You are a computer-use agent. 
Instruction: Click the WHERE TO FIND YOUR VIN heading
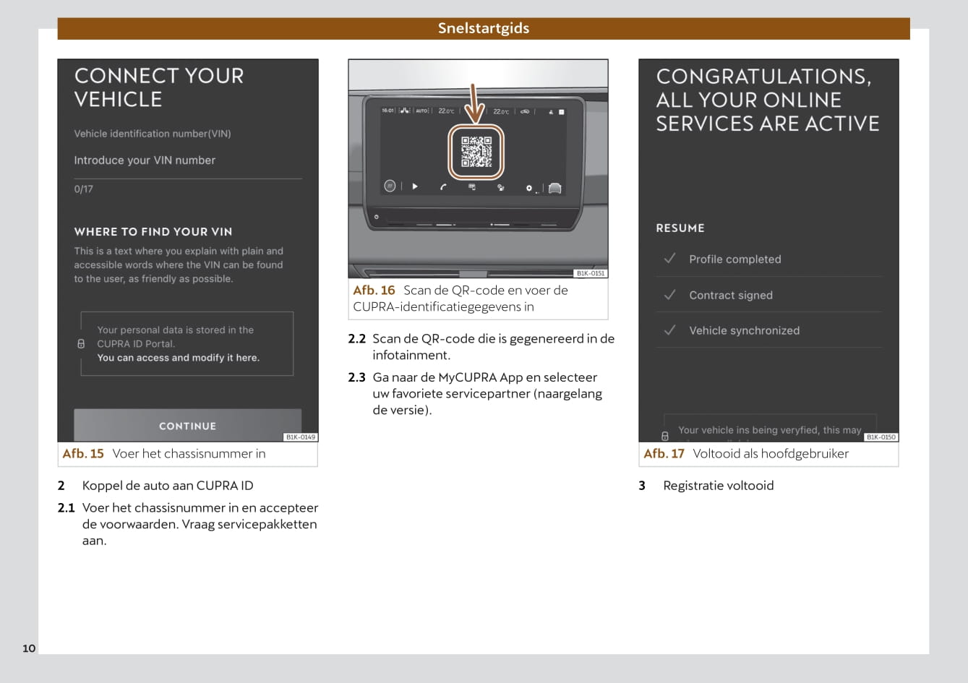pyautogui.click(x=153, y=232)
